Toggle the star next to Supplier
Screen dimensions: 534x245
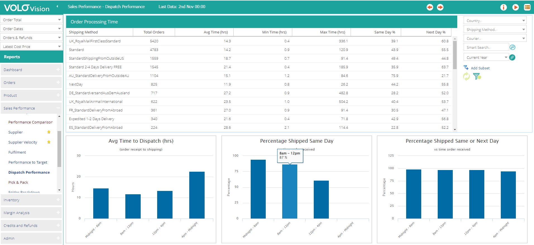click(x=49, y=132)
